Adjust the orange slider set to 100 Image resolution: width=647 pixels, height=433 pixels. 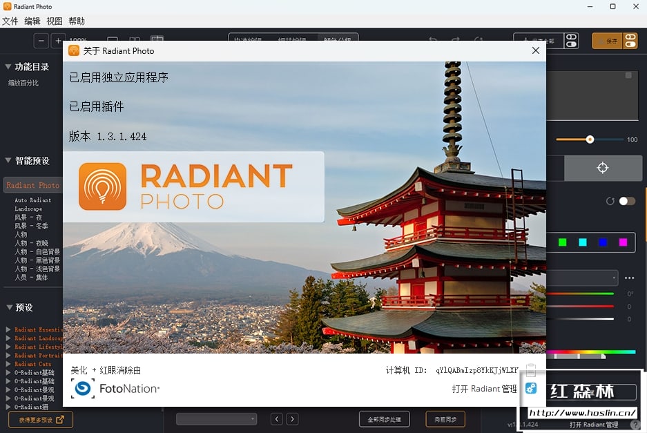(590, 139)
